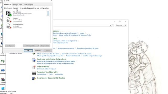Image resolution: width=168 pixels, height=94 pixels.
Task: Open Synaptics Informações link
Action: coord(59,74)
